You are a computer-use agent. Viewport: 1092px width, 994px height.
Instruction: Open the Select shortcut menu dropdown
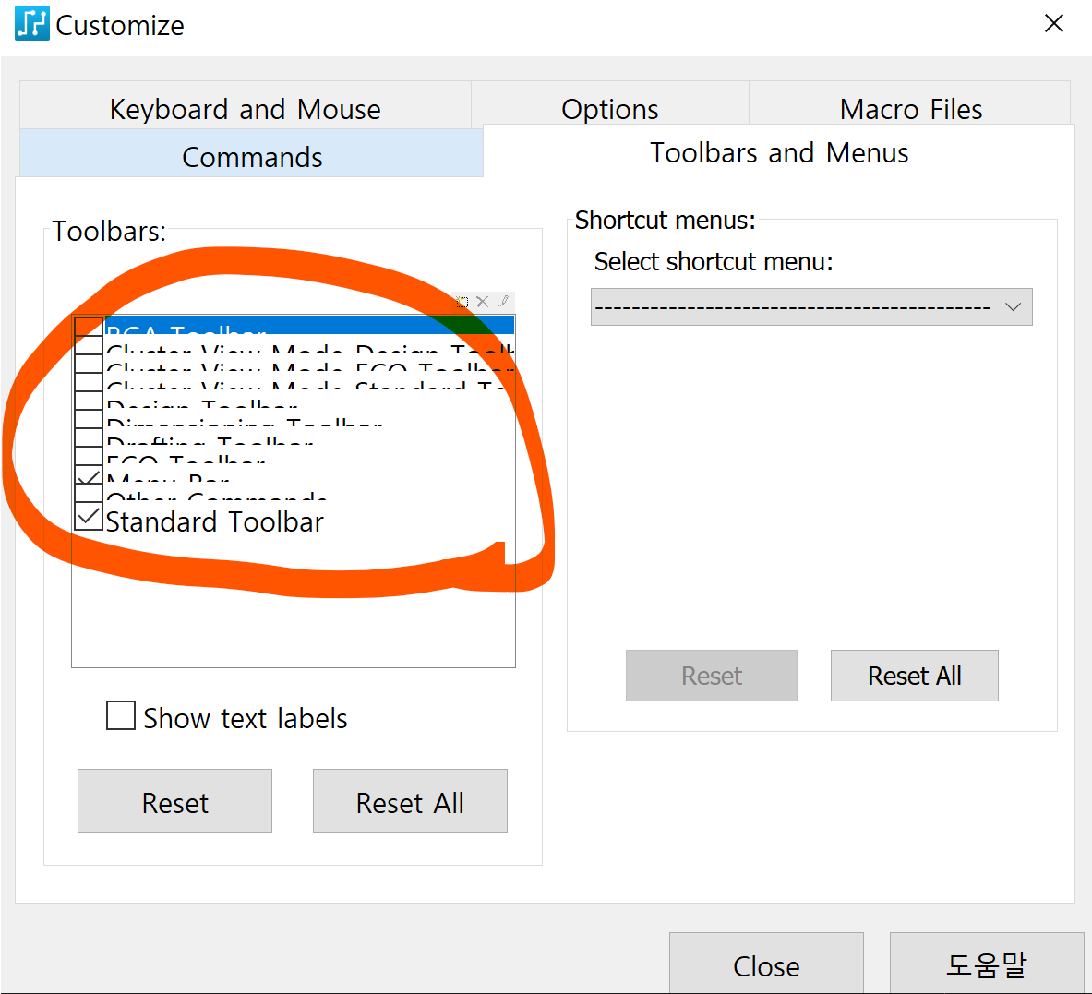[x=810, y=307]
